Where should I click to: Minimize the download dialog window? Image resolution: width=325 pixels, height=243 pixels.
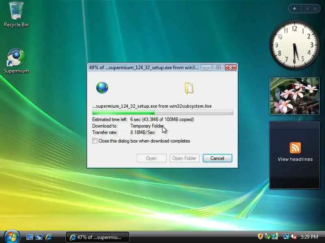pos(206,68)
